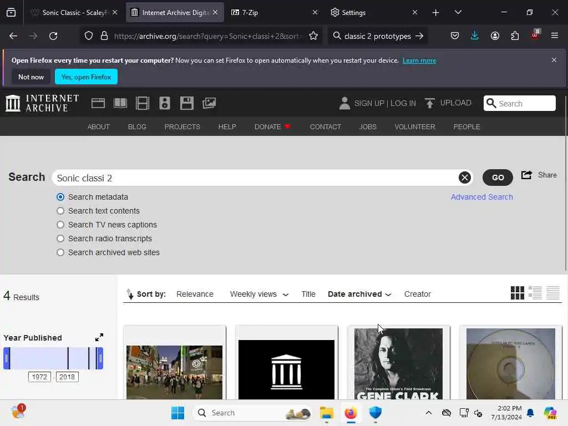The height and width of the screenshot is (426, 568).
Task: Open Windows Start menu
Action: [x=177, y=413]
